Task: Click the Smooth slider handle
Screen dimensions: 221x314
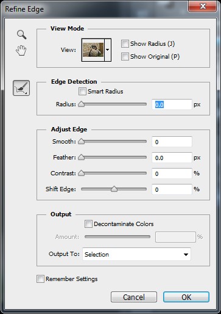Action: pos(82,141)
